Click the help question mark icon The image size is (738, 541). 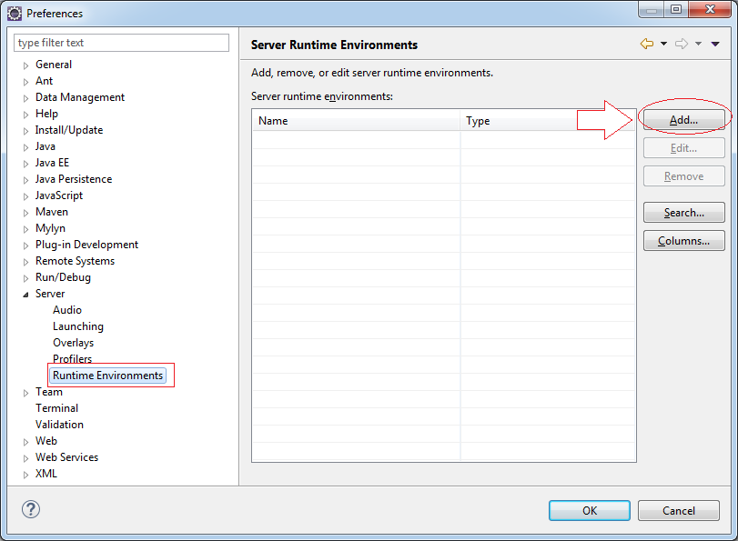click(x=31, y=509)
